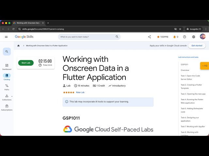Click the 02:15:00 timer text
The image size is (209, 156).
click(45, 61)
